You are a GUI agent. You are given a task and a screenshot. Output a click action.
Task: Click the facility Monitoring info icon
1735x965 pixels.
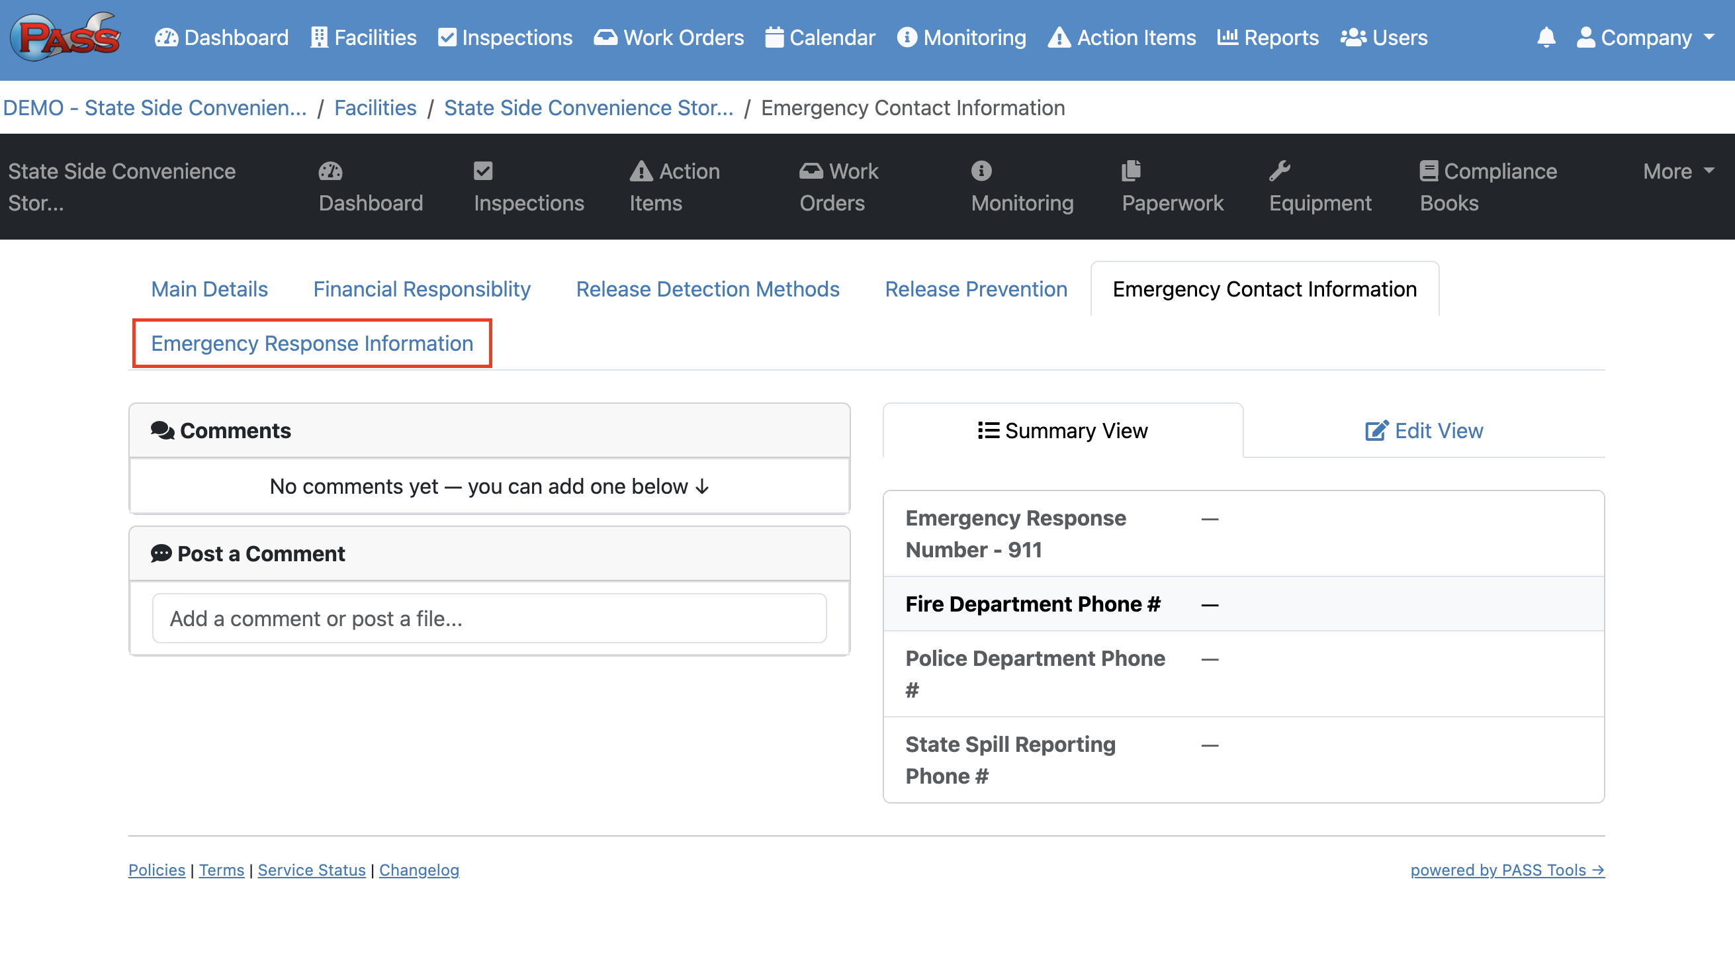click(x=981, y=171)
